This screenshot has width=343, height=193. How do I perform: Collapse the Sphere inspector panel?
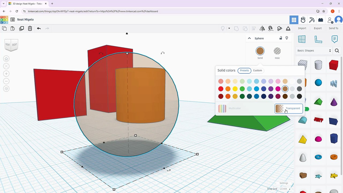pos(249,38)
